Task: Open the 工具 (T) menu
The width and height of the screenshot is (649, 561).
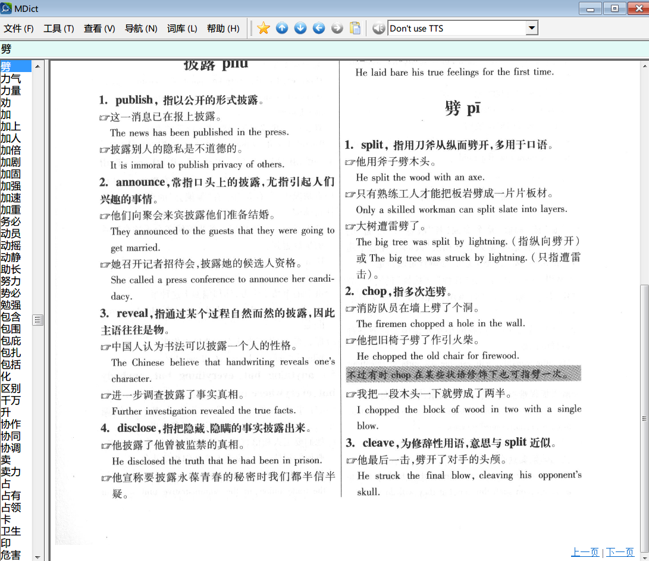Action: pyautogui.click(x=59, y=29)
